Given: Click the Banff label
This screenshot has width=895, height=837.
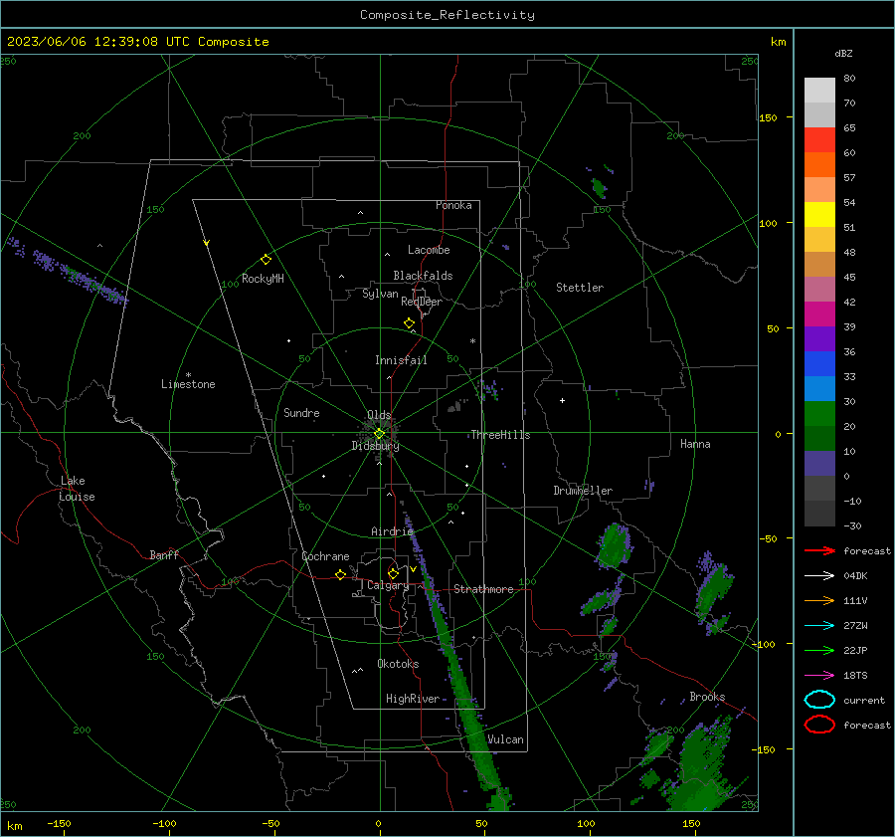Looking at the screenshot, I should pos(164,554).
